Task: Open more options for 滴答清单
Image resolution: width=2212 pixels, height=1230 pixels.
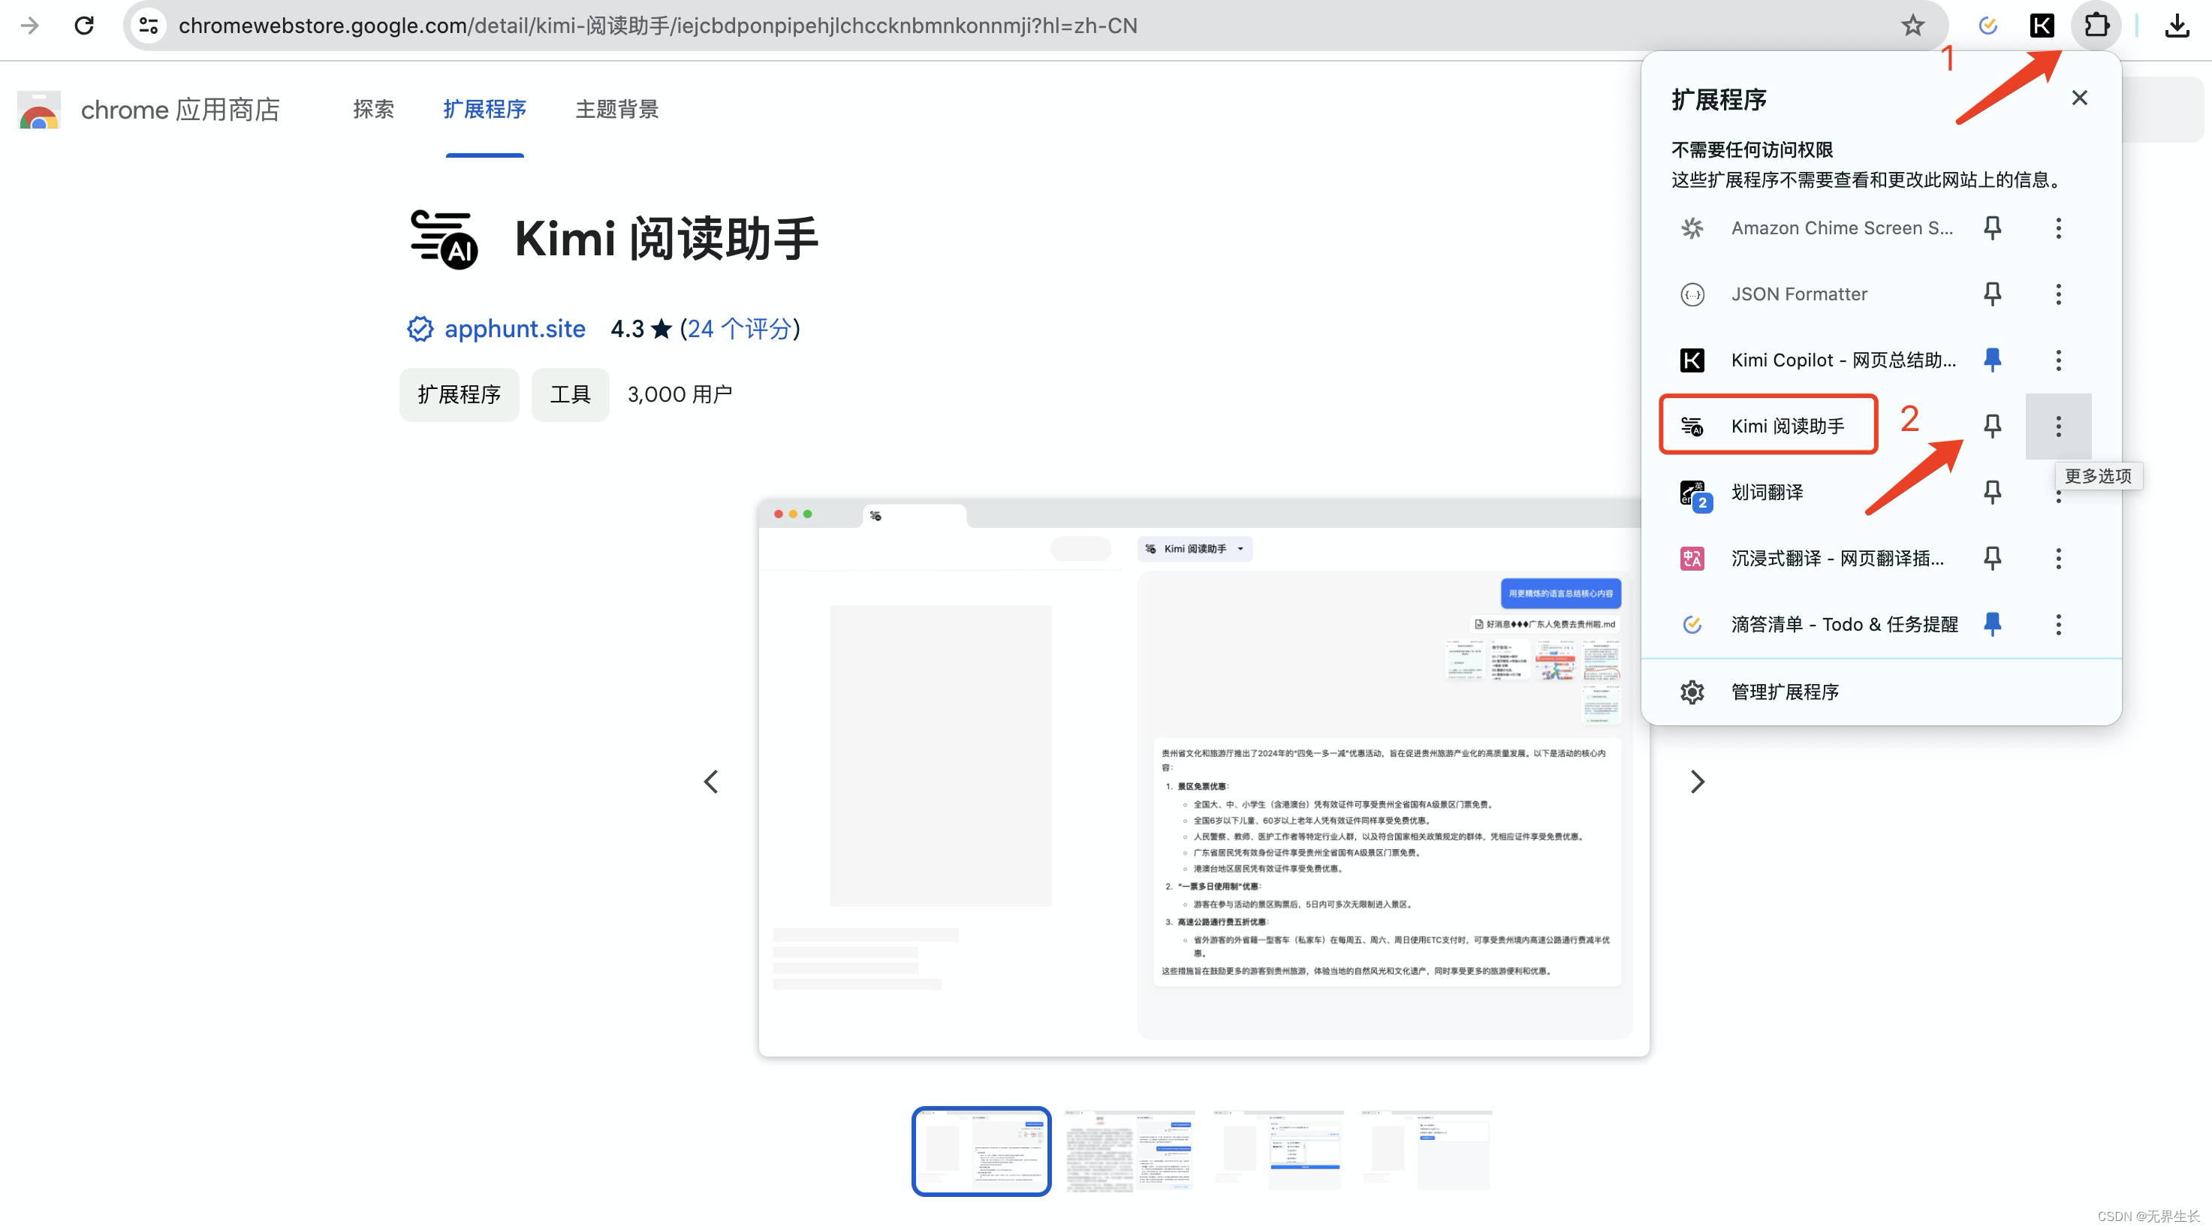Action: point(2058,625)
